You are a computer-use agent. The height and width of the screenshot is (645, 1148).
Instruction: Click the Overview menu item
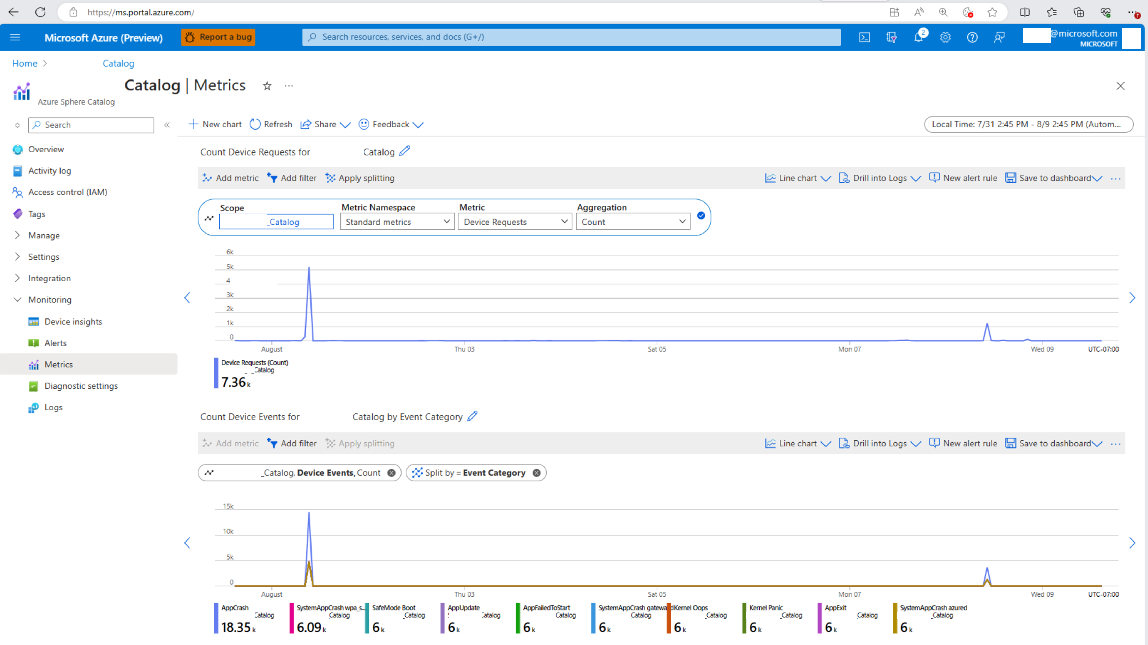click(x=46, y=149)
